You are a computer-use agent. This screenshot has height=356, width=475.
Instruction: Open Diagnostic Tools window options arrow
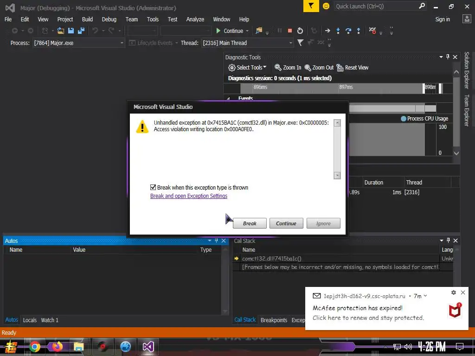coord(441,57)
